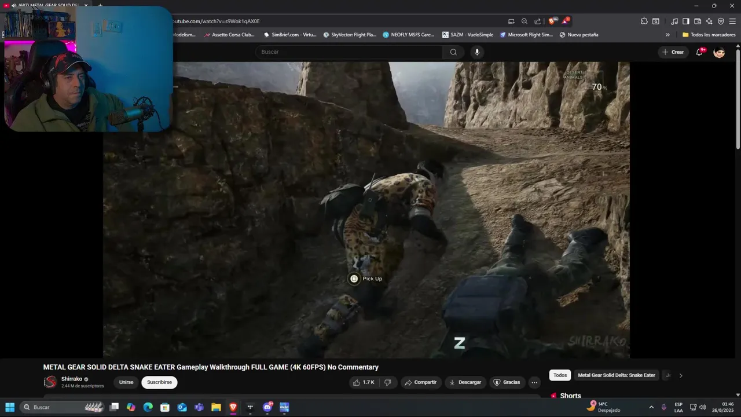Open Microsoft Store on the taskbar
The width and height of the screenshot is (741, 417).
point(165,407)
